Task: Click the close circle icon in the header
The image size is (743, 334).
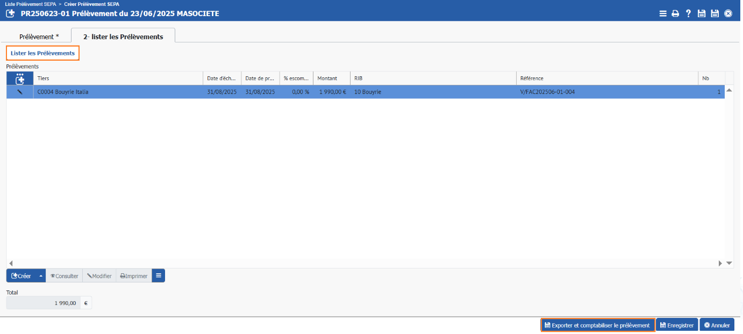Action: (x=728, y=13)
